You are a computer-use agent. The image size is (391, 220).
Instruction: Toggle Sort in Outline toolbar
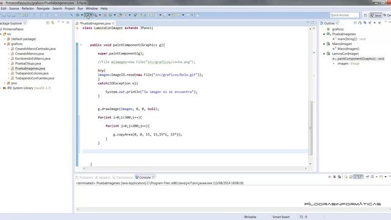tap(360, 23)
